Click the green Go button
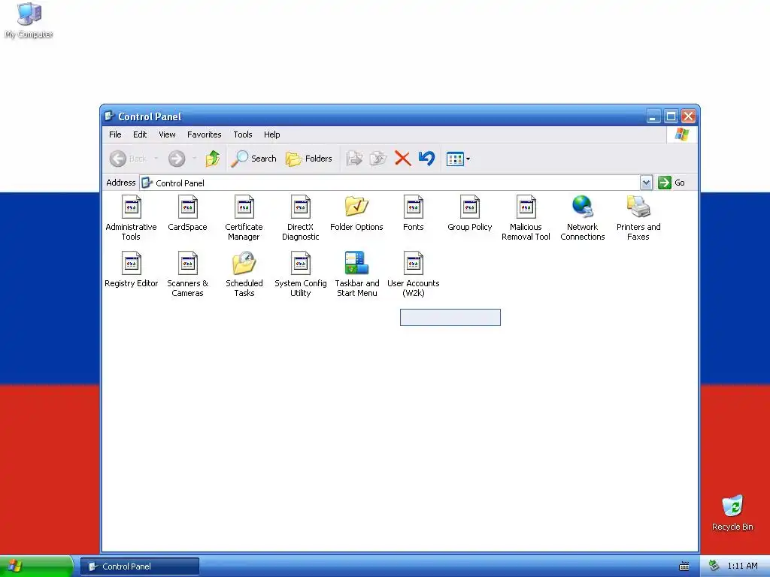770x577 pixels. point(671,183)
